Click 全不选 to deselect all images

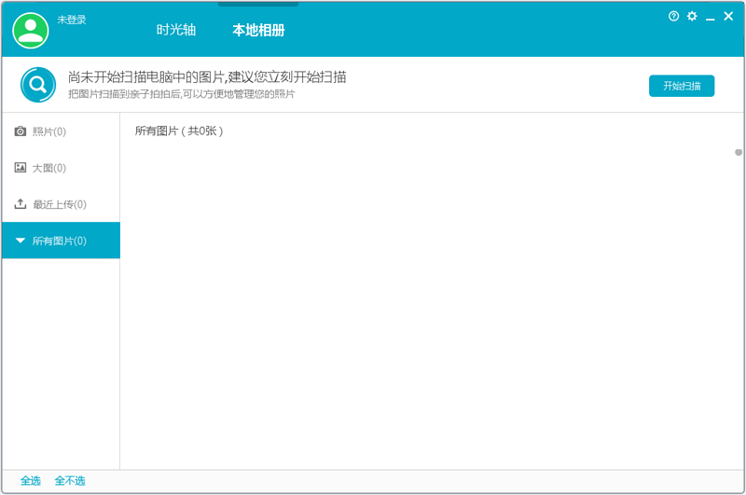coord(70,481)
